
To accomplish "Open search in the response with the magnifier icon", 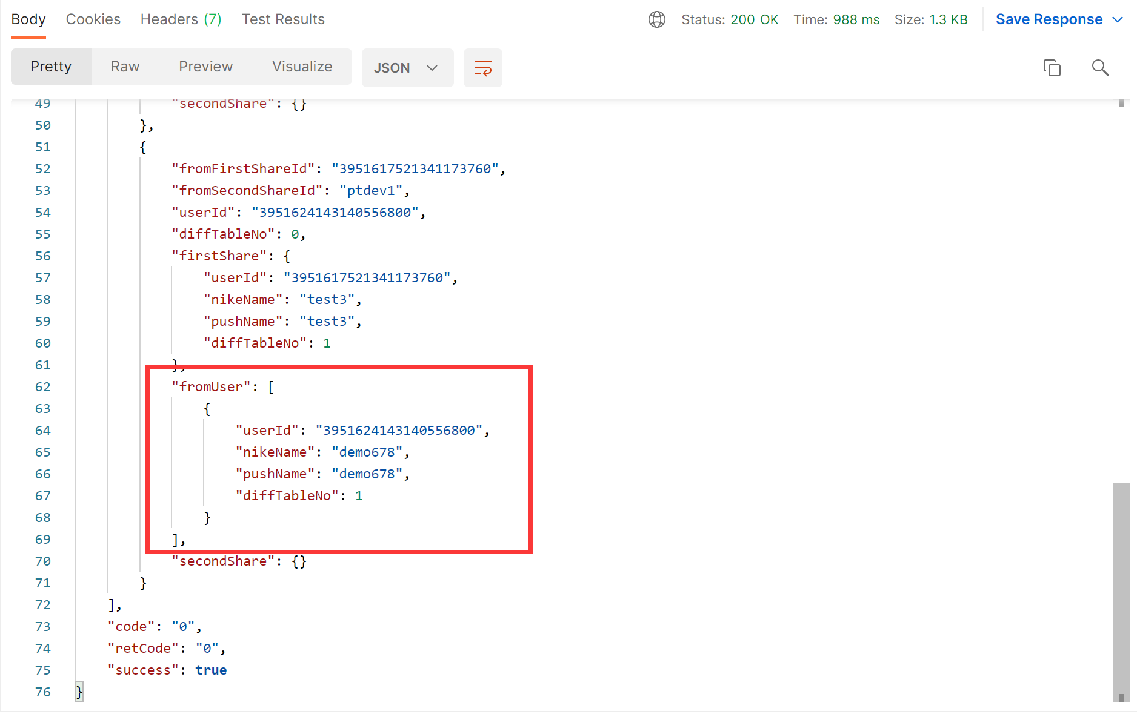I will (1100, 67).
